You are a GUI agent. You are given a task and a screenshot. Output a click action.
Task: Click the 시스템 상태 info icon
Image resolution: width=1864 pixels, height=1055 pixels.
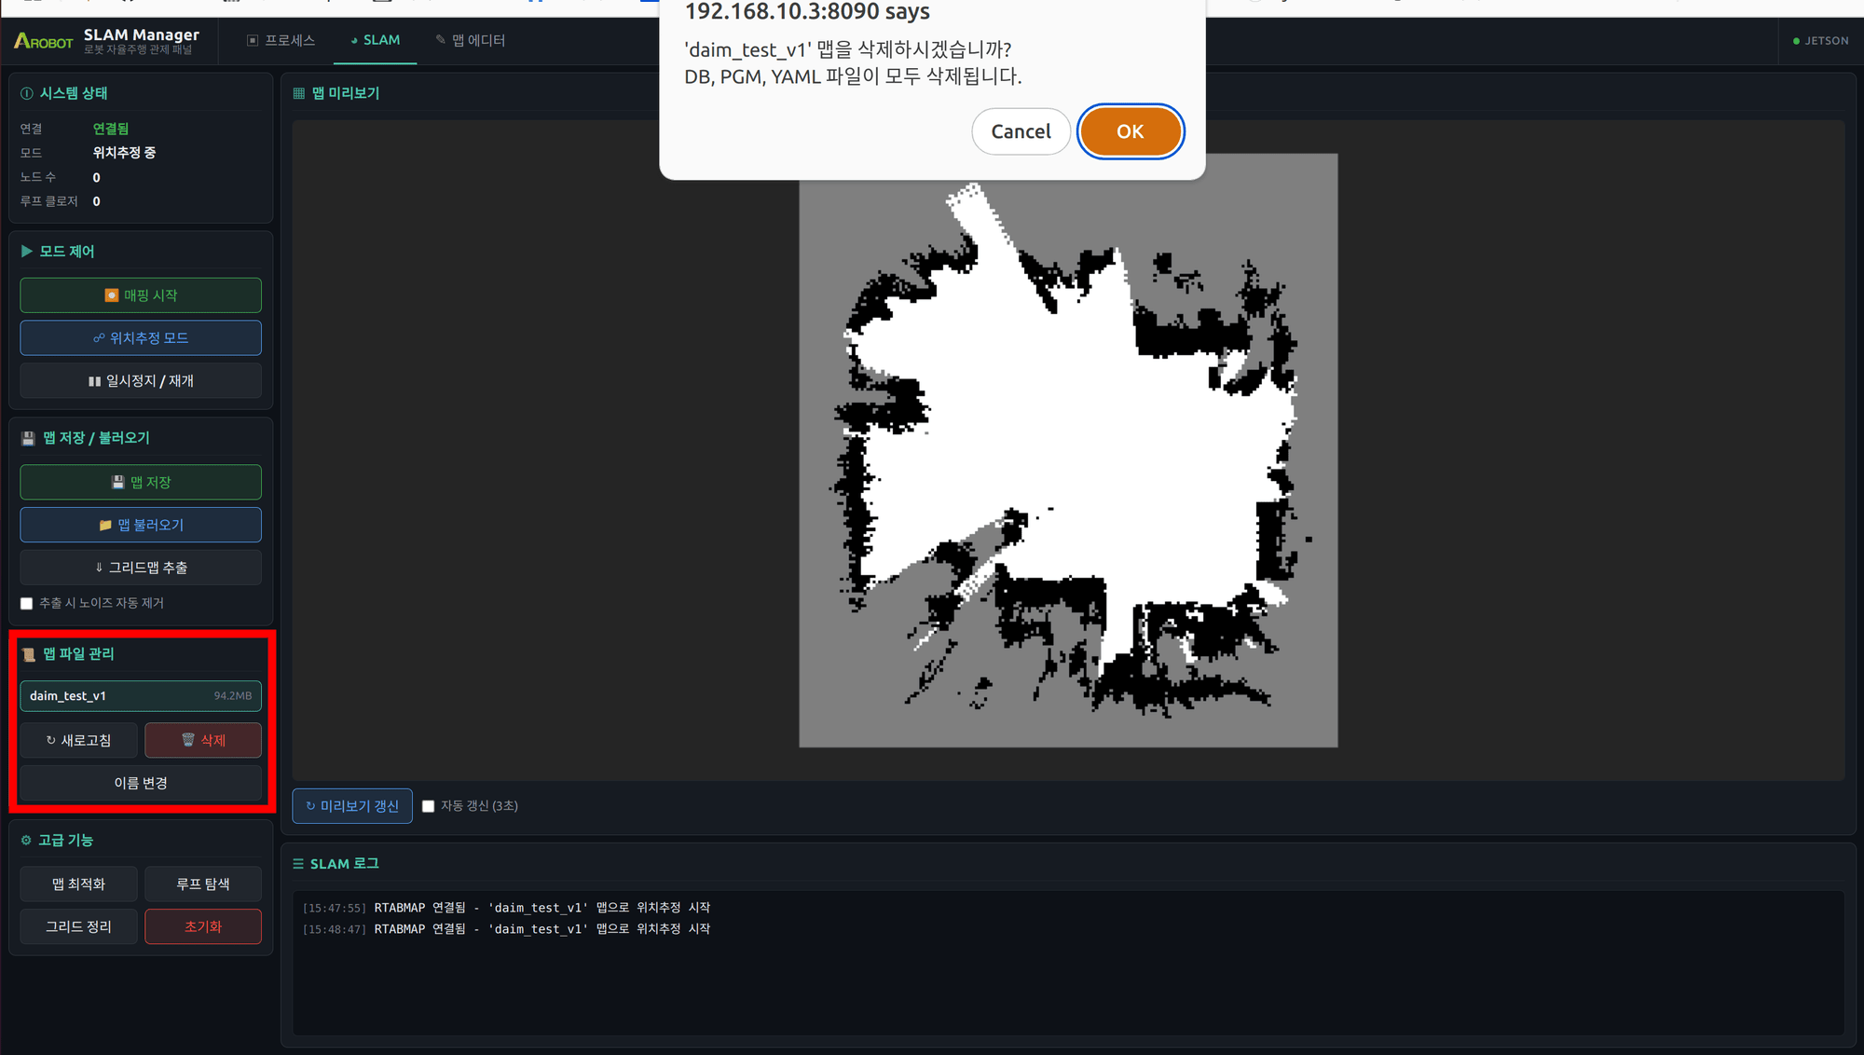(27, 93)
